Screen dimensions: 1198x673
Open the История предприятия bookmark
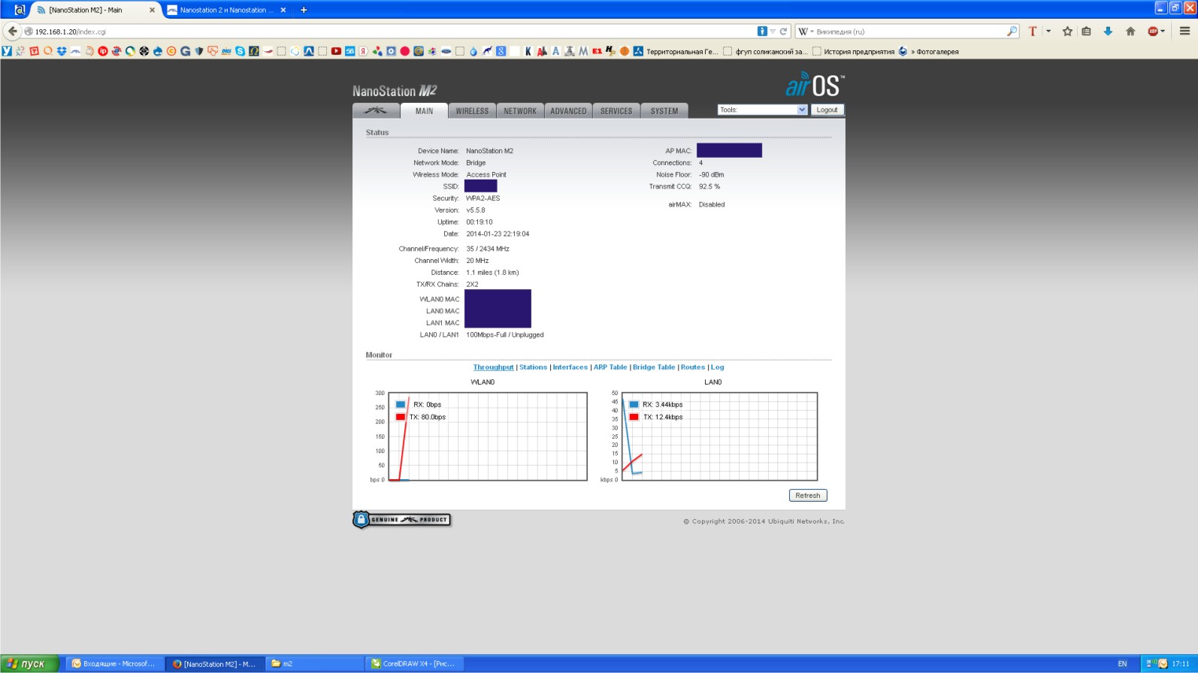[853, 51]
